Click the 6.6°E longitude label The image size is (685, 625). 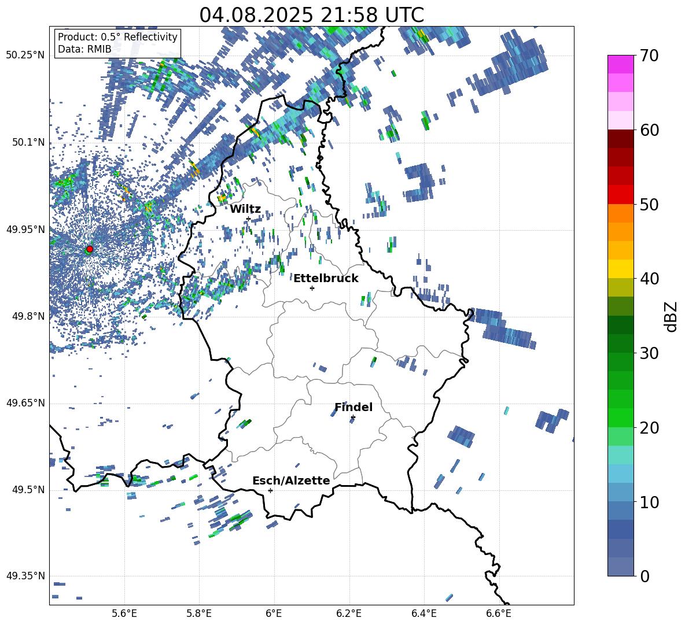point(499,613)
